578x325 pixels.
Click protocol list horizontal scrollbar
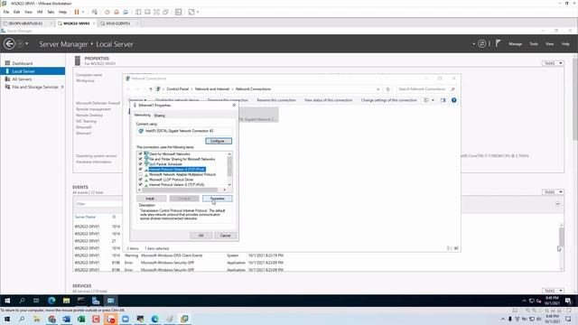(x=182, y=190)
